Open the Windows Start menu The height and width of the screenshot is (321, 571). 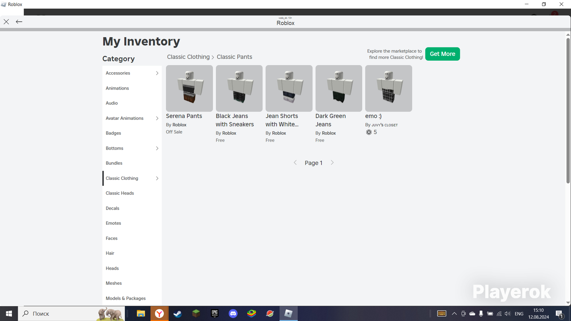point(9,314)
